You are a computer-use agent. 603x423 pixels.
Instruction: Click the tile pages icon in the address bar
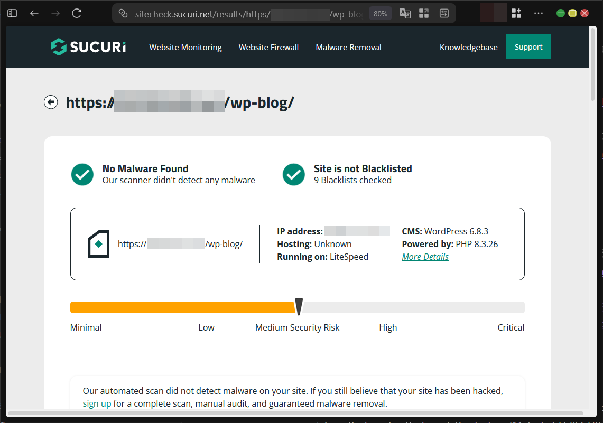pos(423,13)
